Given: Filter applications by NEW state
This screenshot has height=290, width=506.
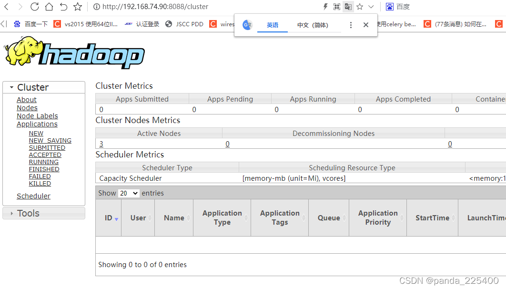Looking at the screenshot, I should (36, 134).
